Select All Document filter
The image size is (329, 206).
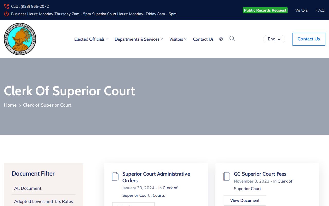[28, 188]
